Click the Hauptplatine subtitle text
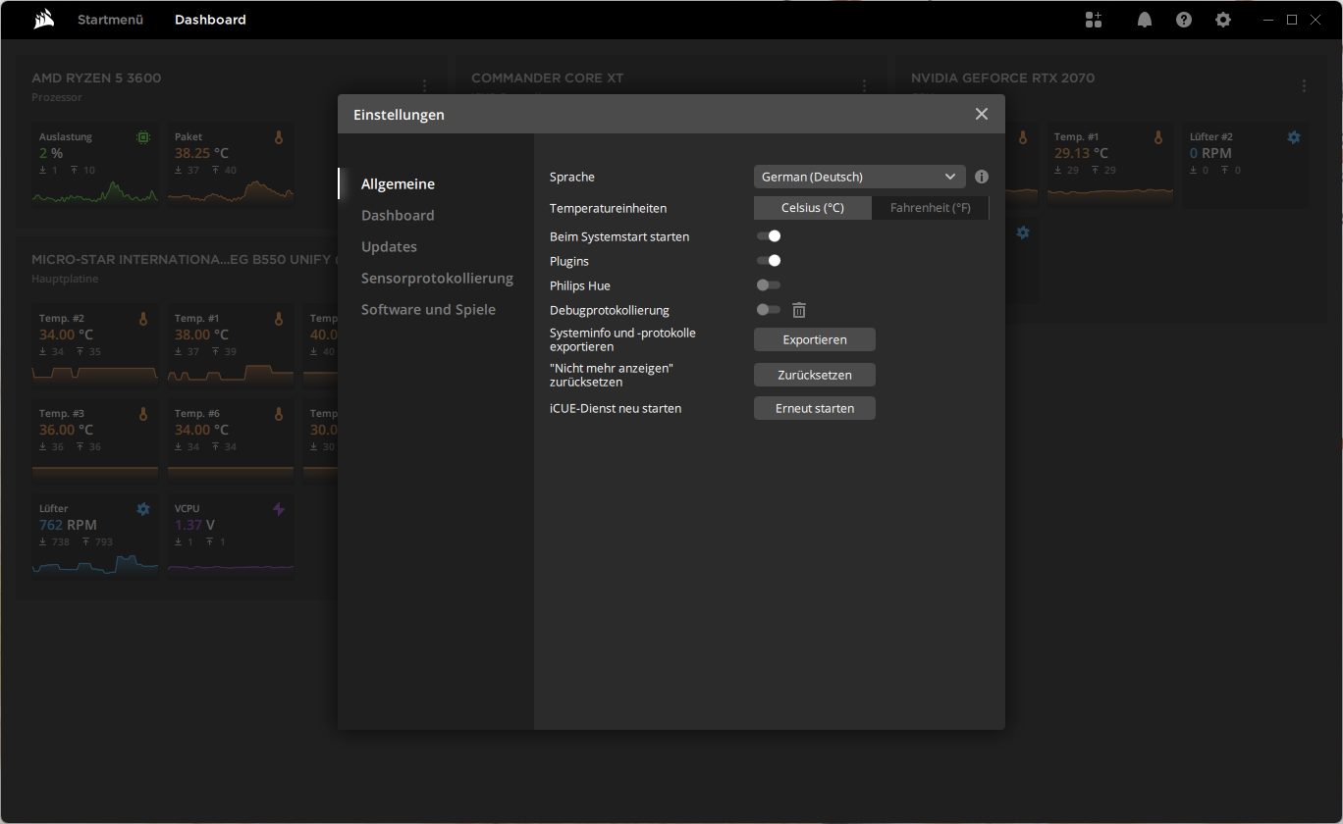Viewport: 1343px width, 824px height. coord(65,279)
